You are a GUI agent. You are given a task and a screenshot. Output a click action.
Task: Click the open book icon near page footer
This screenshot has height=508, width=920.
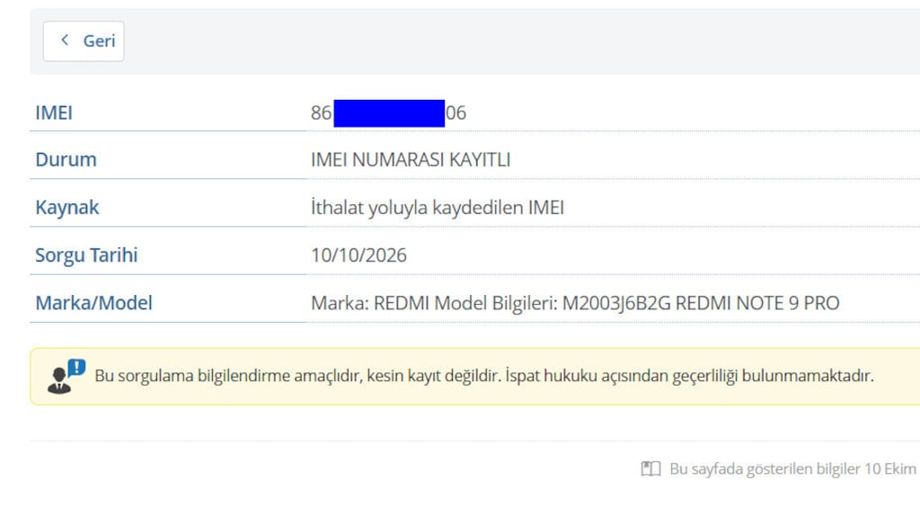point(650,468)
